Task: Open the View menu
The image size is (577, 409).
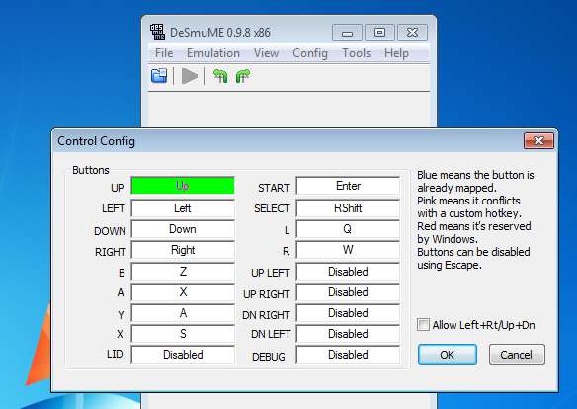Action: click(x=266, y=53)
